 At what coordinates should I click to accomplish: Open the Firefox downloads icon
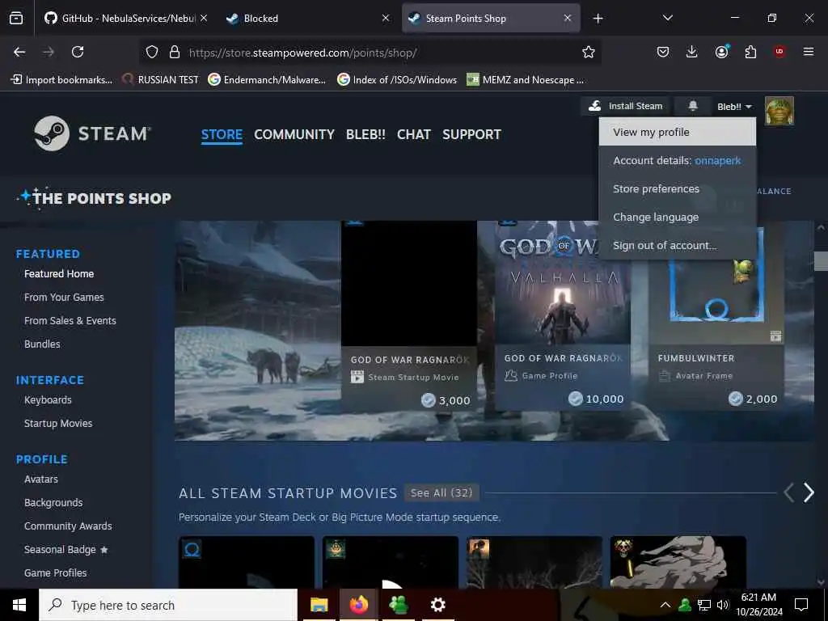(x=692, y=52)
